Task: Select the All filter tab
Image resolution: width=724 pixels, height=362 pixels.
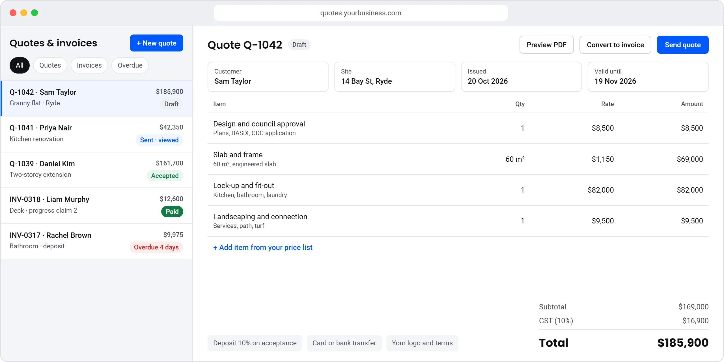Action: (x=20, y=65)
